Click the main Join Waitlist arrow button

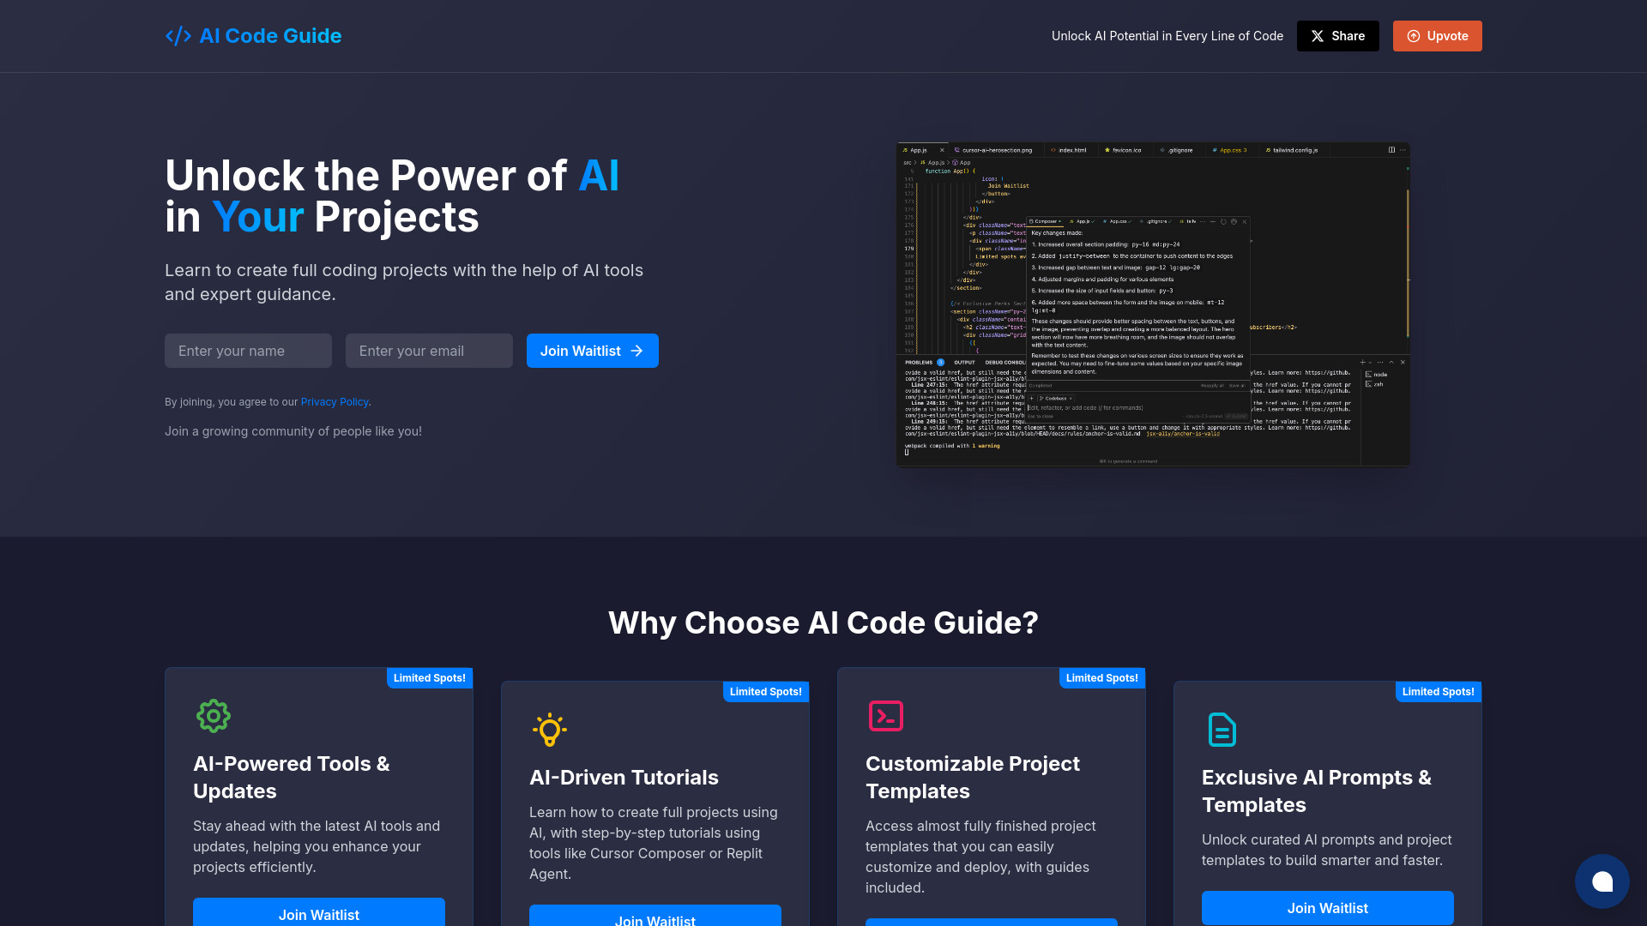(x=593, y=351)
